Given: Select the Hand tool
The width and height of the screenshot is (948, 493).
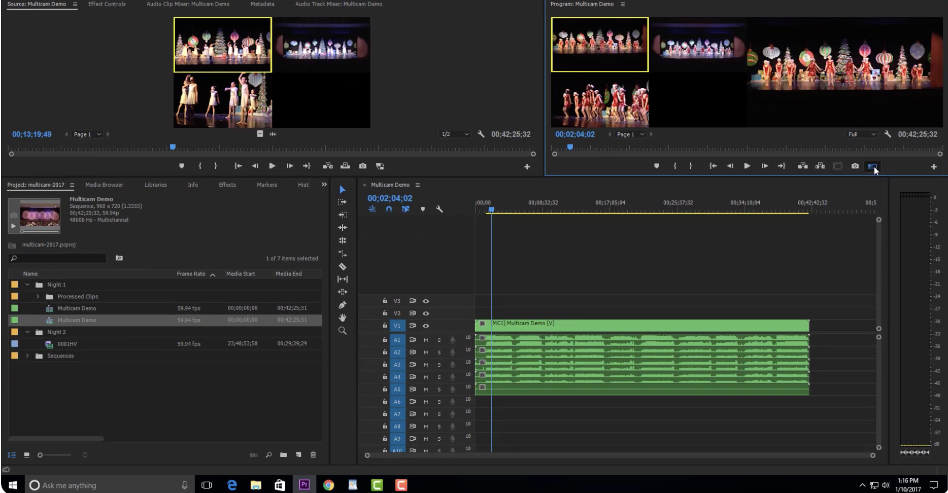Looking at the screenshot, I should click(343, 318).
